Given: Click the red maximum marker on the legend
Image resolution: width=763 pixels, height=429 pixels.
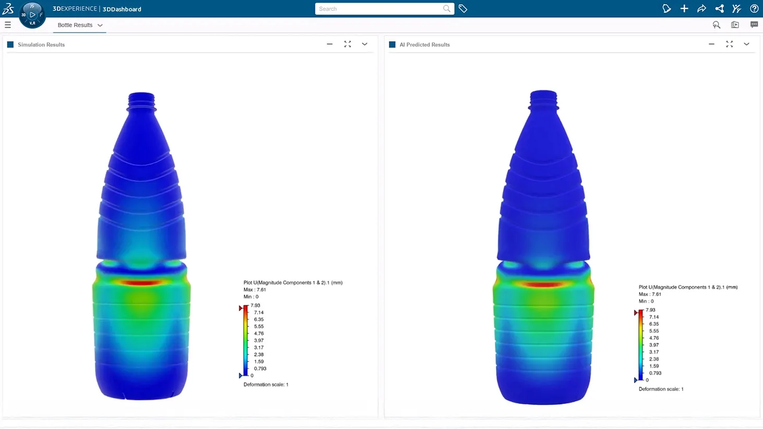Looking at the screenshot, I should [241, 307].
